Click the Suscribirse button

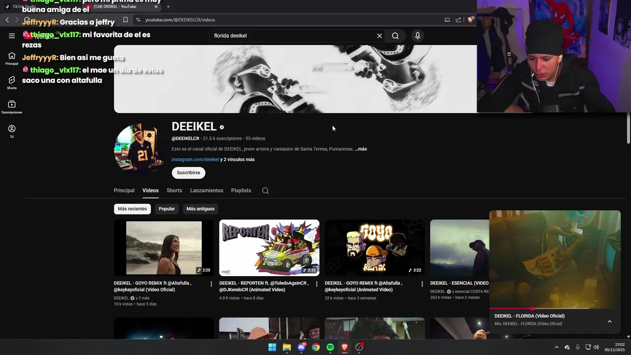(x=188, y=173)
